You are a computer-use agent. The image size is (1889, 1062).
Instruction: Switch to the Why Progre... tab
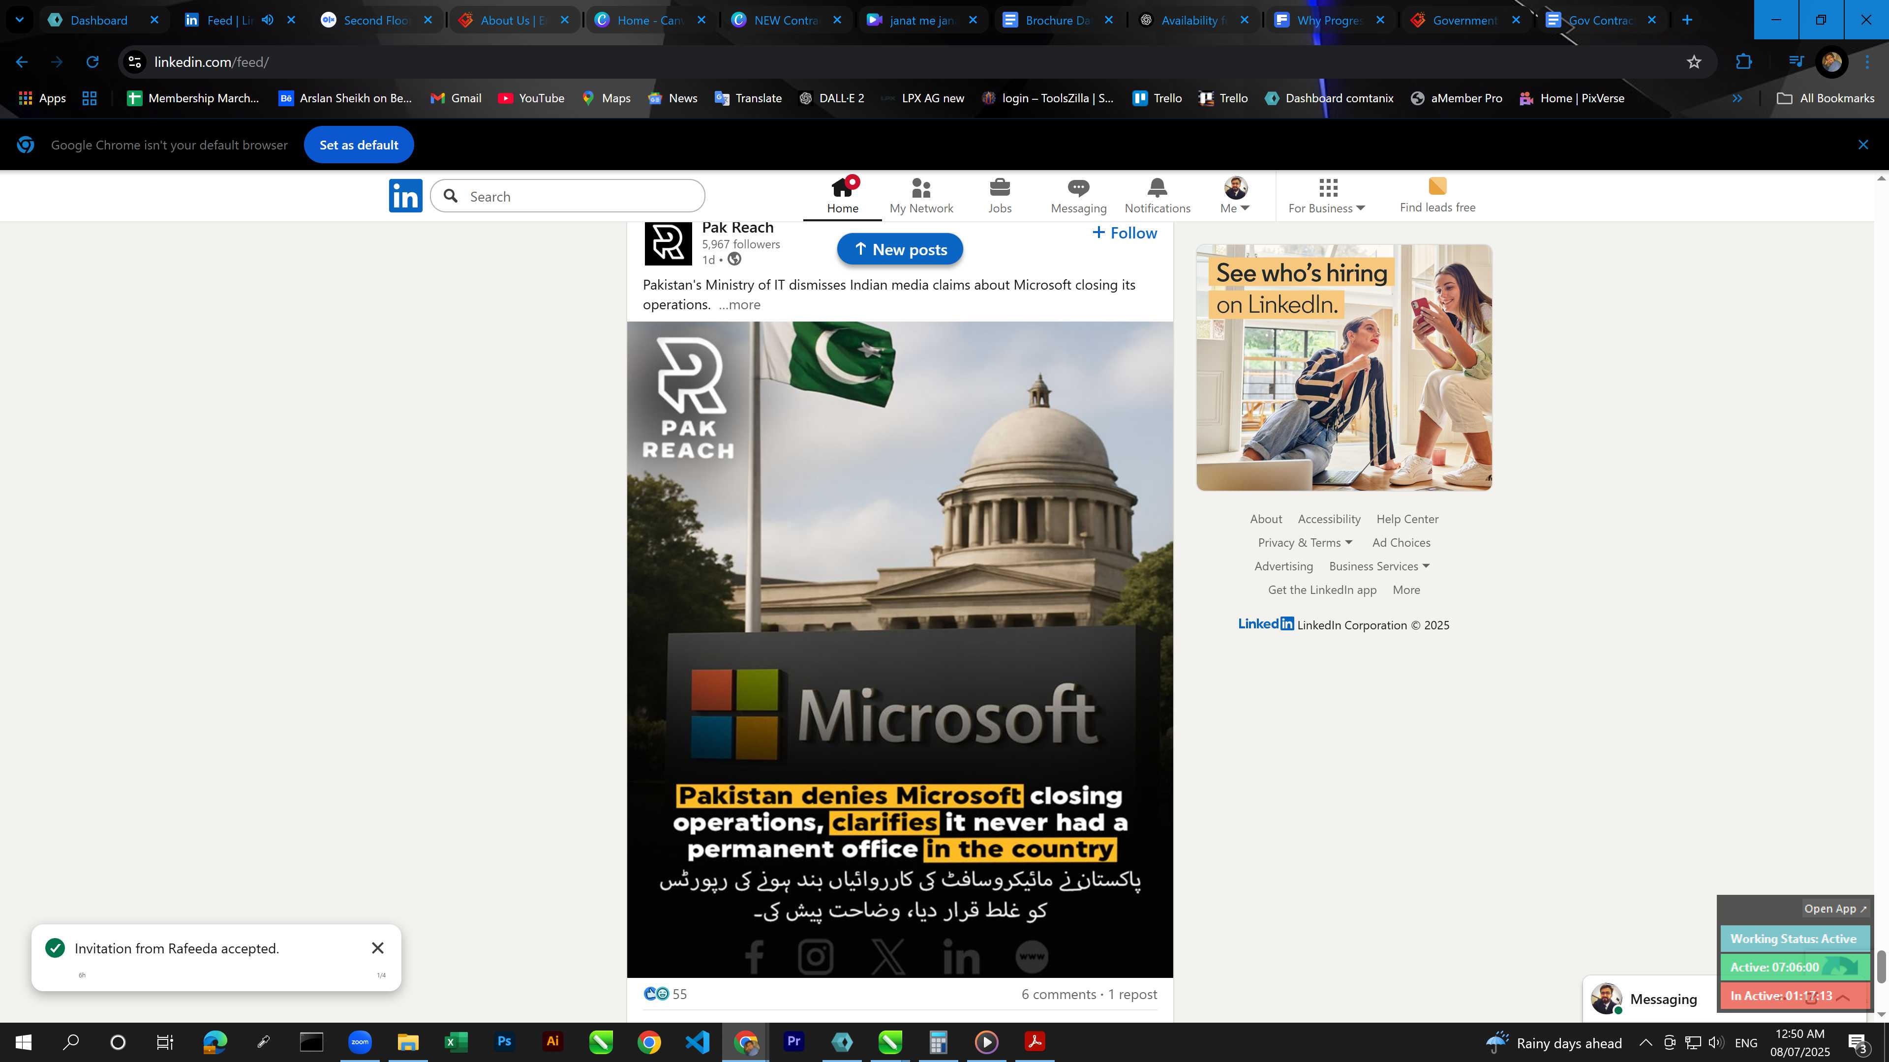pos(1329,20)
